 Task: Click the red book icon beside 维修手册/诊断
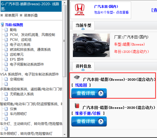tap(77, 105)
